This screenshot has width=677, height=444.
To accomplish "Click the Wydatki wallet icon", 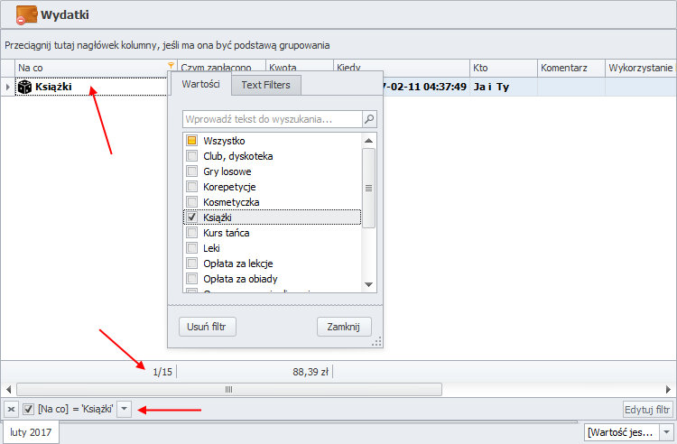I will click(26, 15).
